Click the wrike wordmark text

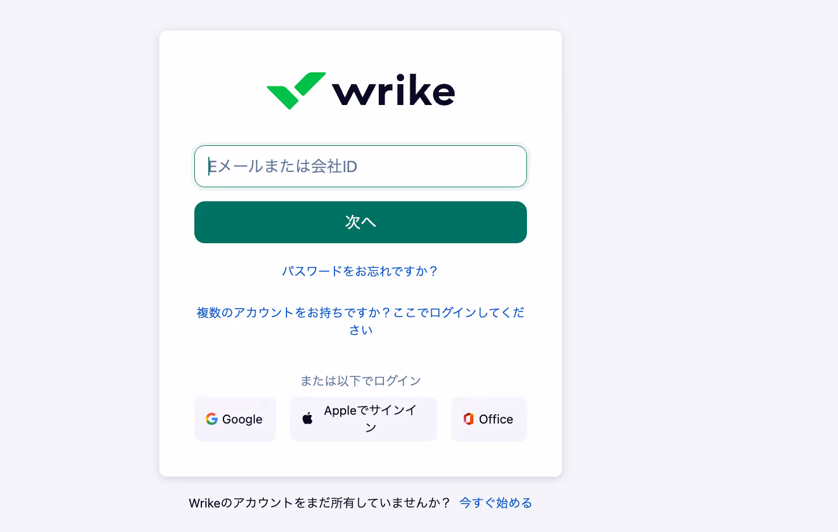pos(393,90)
